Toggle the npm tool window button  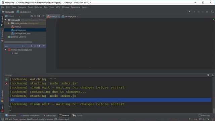point(2,109)
